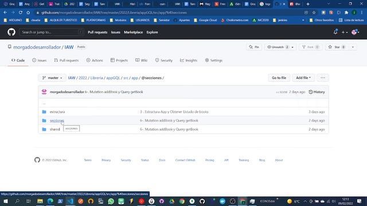This screenshot has width=367, height=206.
Task: Open WhatsApp from the taskbar
Action: (x=111, y=201)
